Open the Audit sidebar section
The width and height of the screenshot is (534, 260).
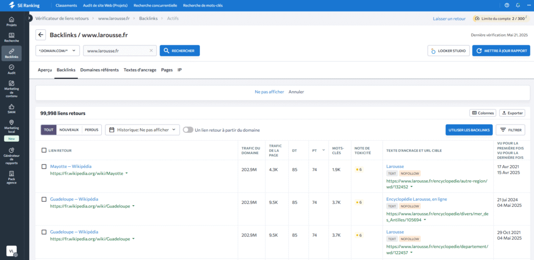coord(11,69)
